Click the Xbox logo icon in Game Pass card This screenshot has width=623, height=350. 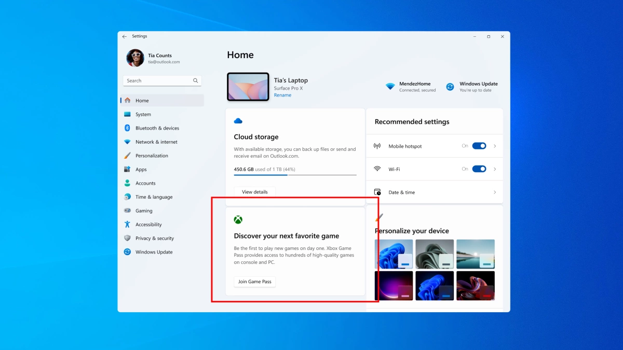[x=238, y=220]
